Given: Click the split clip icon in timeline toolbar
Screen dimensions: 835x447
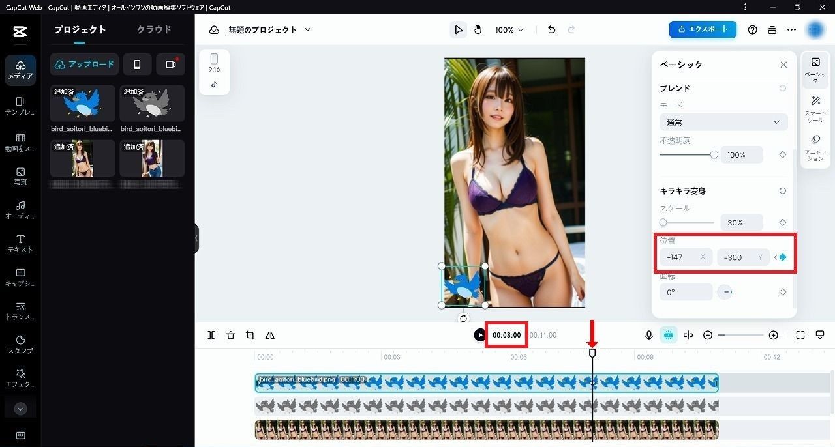Looking at the screenshot, I should point(211,335).
